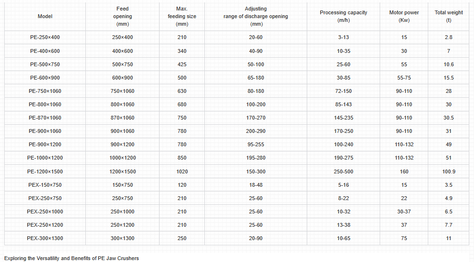Select the 30-37 motor power cell
The image size is (474, 262).
[x=404, y=212]
